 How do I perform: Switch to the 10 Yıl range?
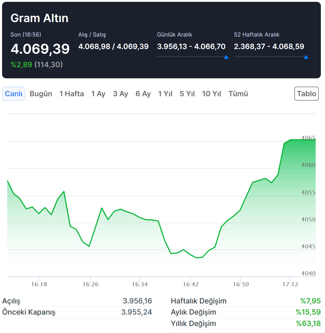[211, 94]
